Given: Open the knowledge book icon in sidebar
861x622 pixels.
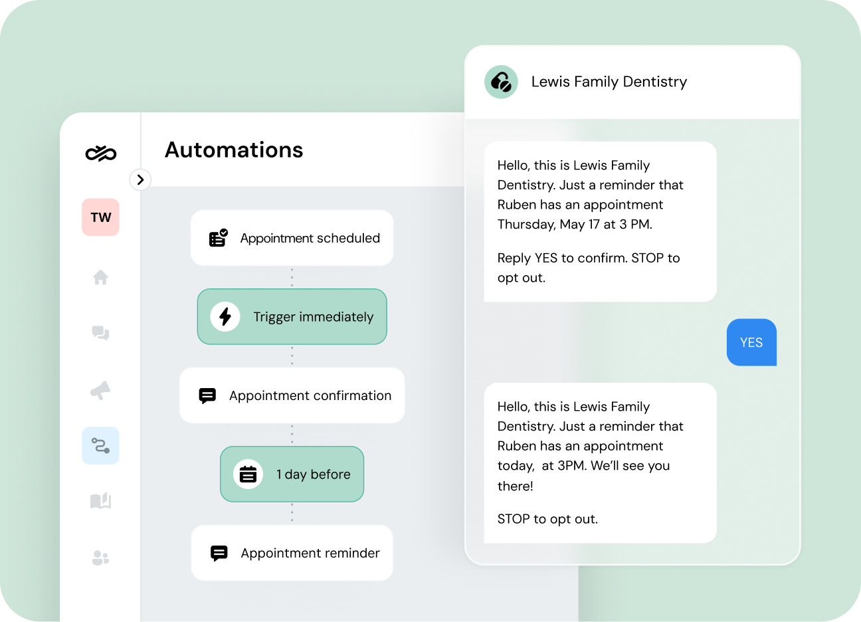Looking at the screenshot, I should [100, 500].
